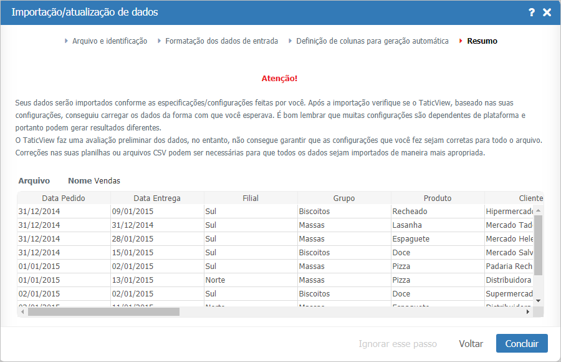This screenshot has height=362, width=561.
Task: Click Ignorar esse passo link
Action: [398, 344]
